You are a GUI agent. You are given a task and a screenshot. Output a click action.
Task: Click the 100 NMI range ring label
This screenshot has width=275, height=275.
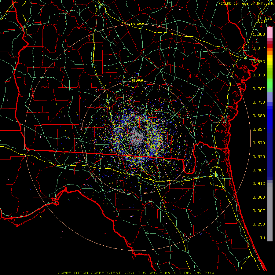(x=137, y=24)
